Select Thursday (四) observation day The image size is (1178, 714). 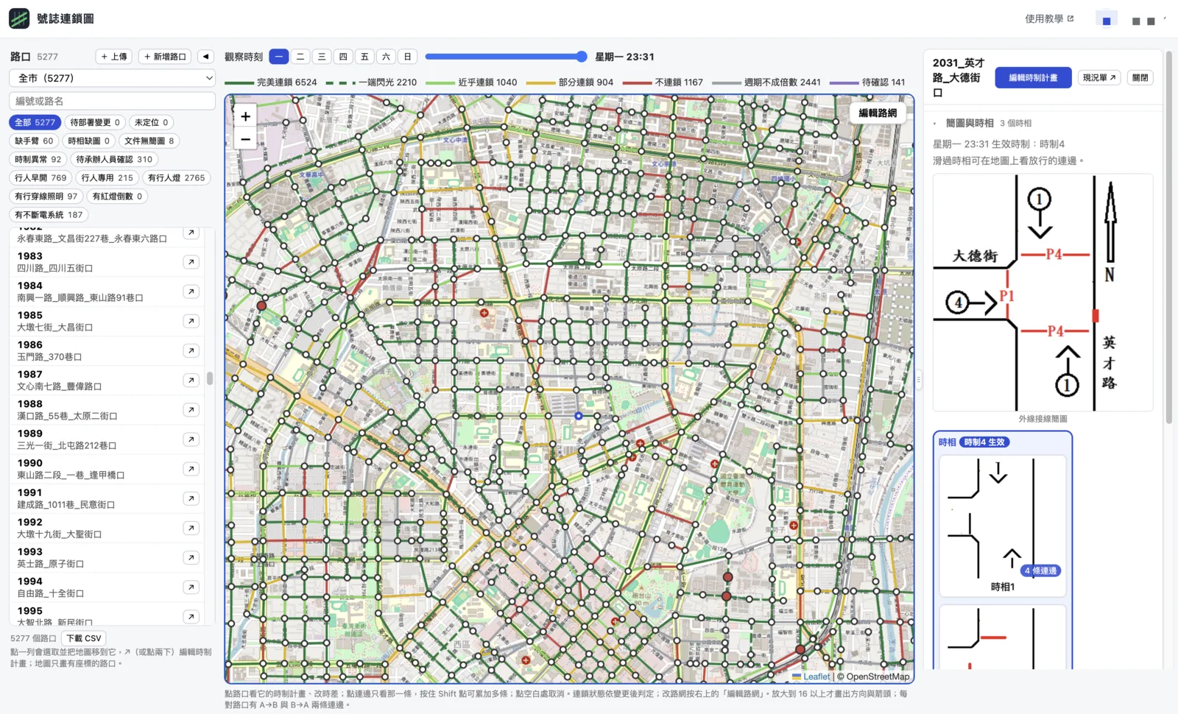[x=343, y=57]
